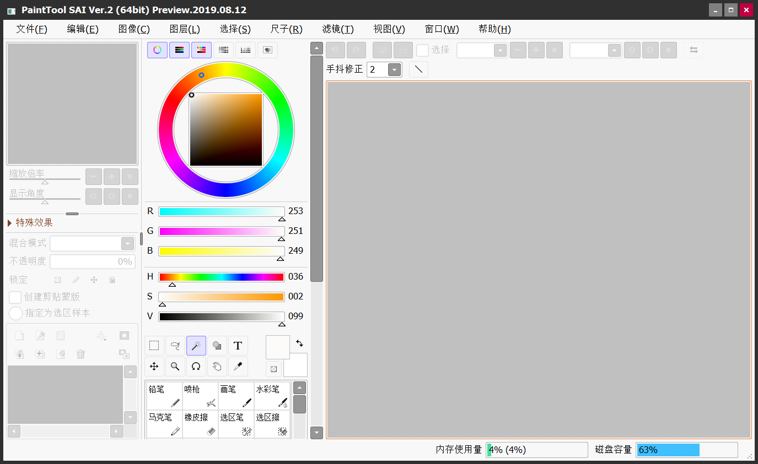Open the 窗口(W) menu
The width and height of the screenshot is (758, 464).
pos(442,29)
